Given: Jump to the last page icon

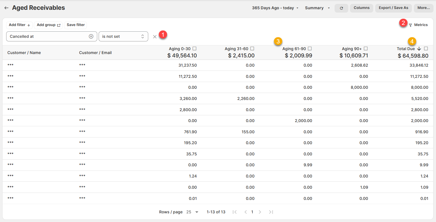Looking at the screenshot, I should pos(271,212).
